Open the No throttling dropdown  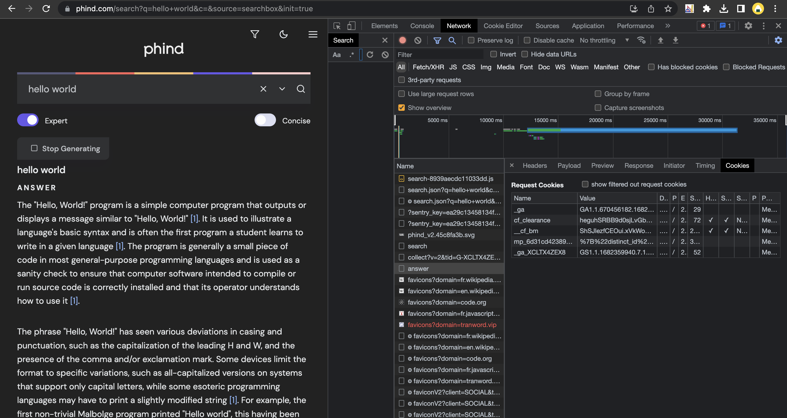pos(604,40)
